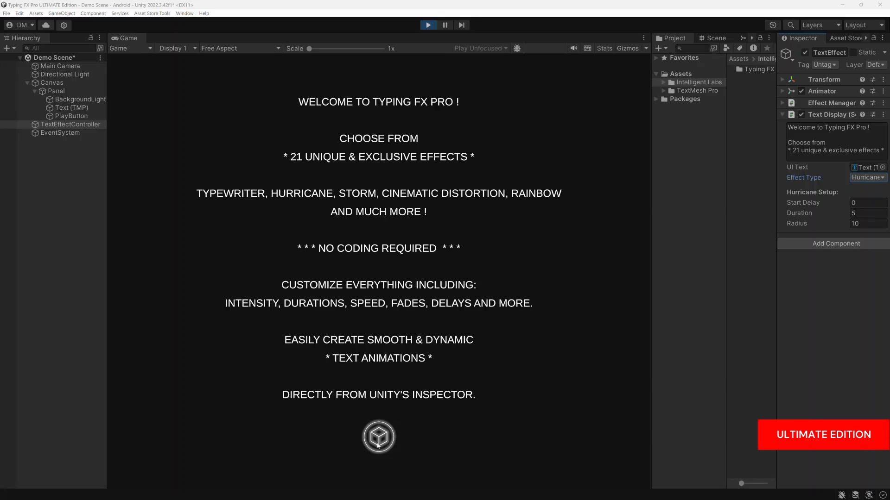The height and width of the screenshot is (500, 890).
Task: Open the global search magnifier icon
Action: point(791,25)
